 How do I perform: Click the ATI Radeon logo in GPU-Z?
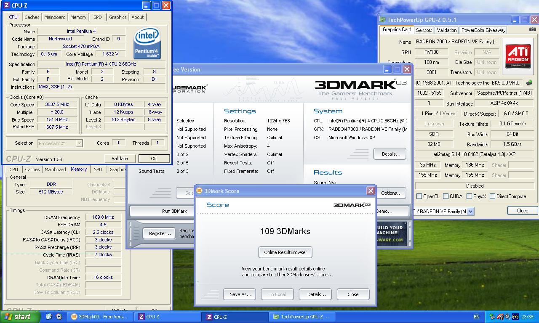[518, 57]
